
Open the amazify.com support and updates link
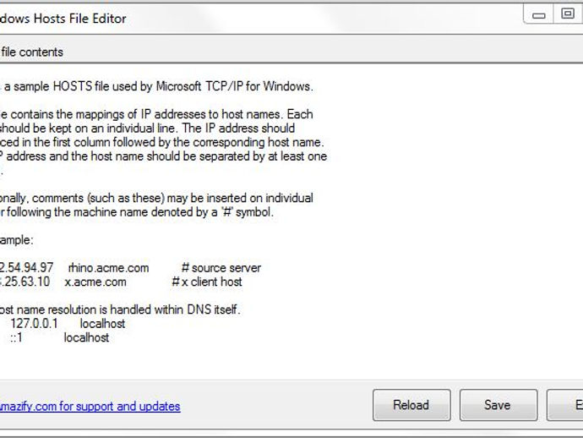coord(90,406)
